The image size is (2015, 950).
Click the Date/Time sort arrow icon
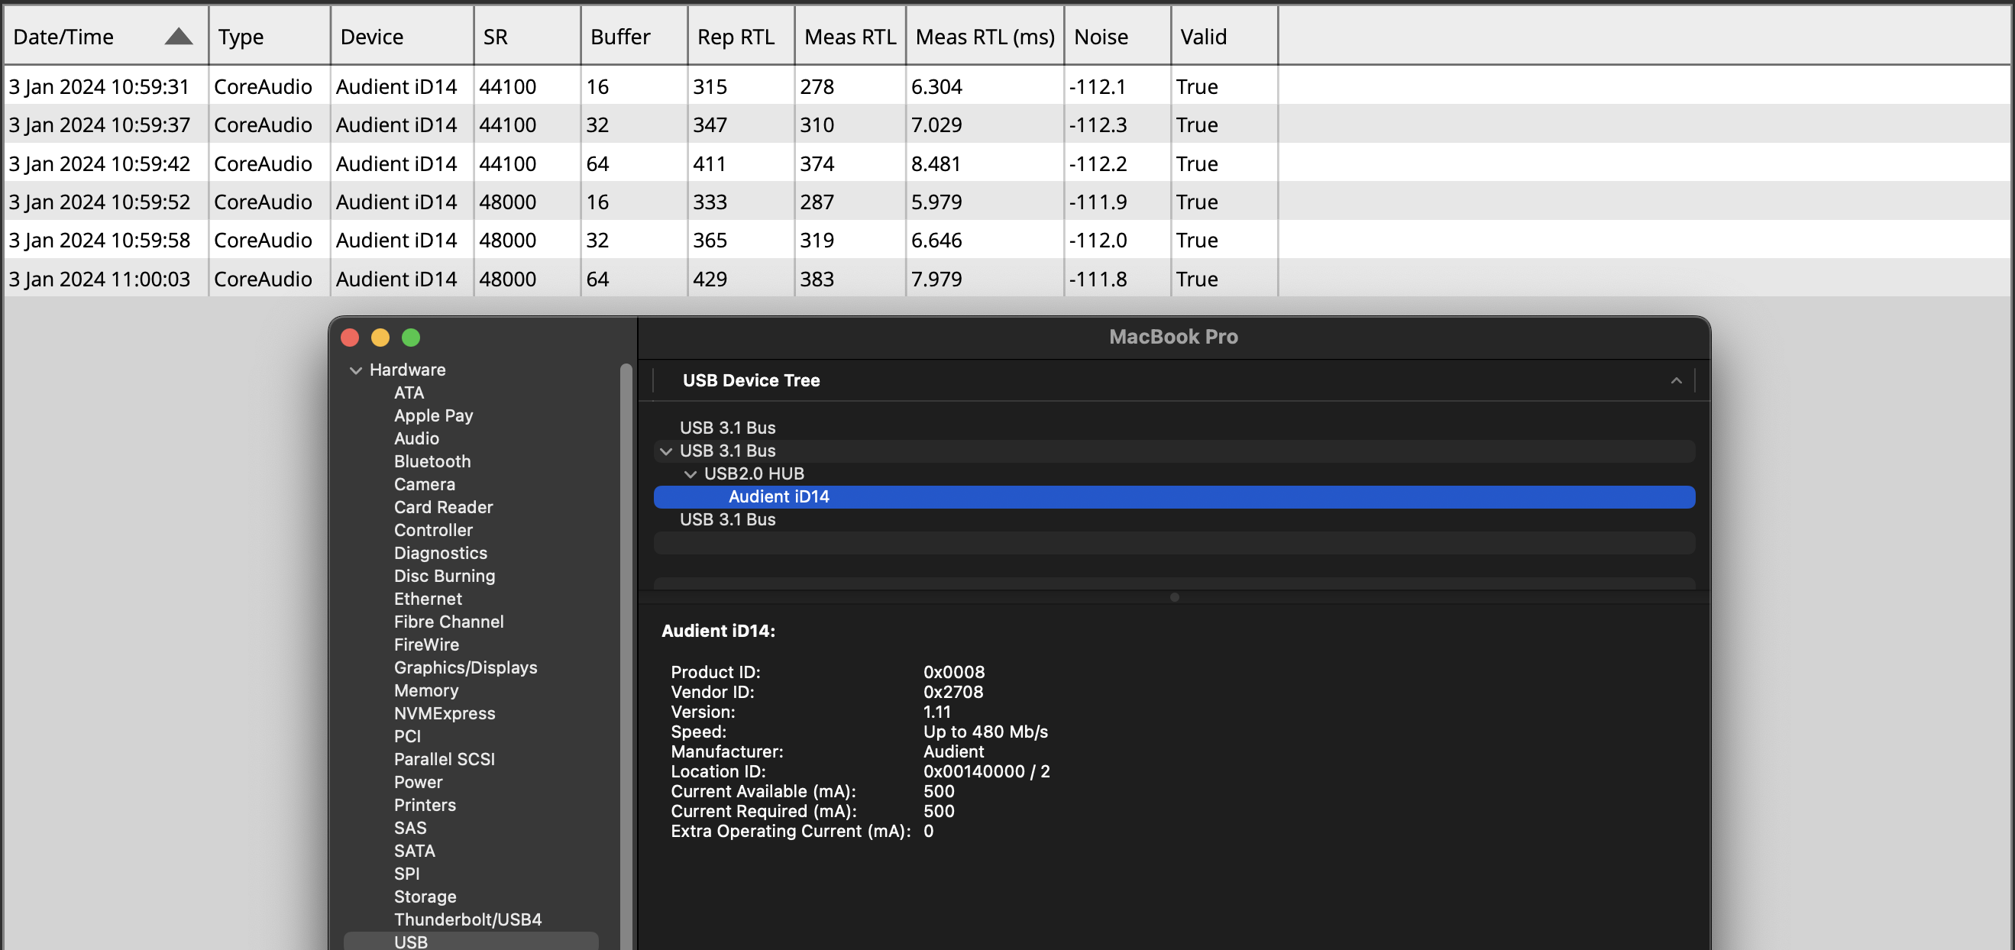coord(178,36)
